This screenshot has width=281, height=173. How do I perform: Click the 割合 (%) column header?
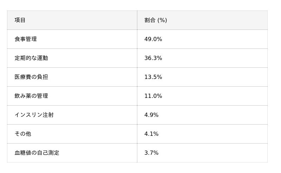[x=156, y=20]
